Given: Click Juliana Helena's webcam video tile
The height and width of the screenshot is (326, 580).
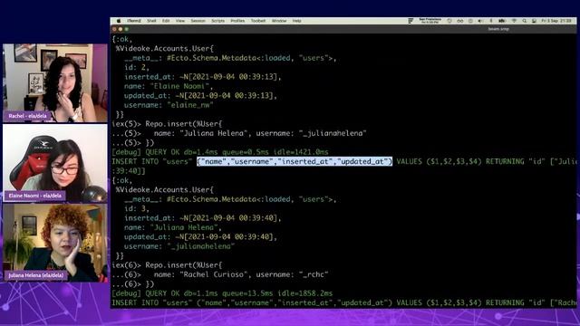Looking at the screenshot, I should (55, 243).
